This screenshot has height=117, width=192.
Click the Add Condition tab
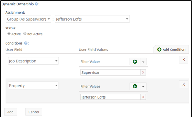pos(171,49)
